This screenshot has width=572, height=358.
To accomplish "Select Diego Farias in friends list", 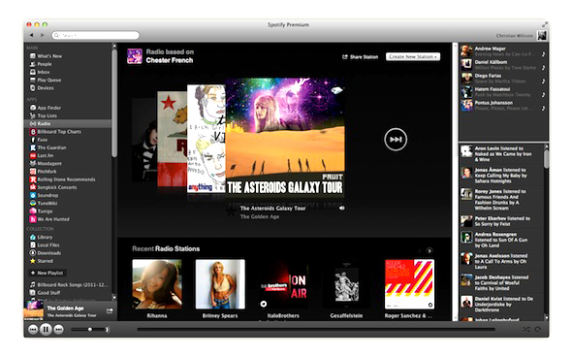I will point(503,79).
